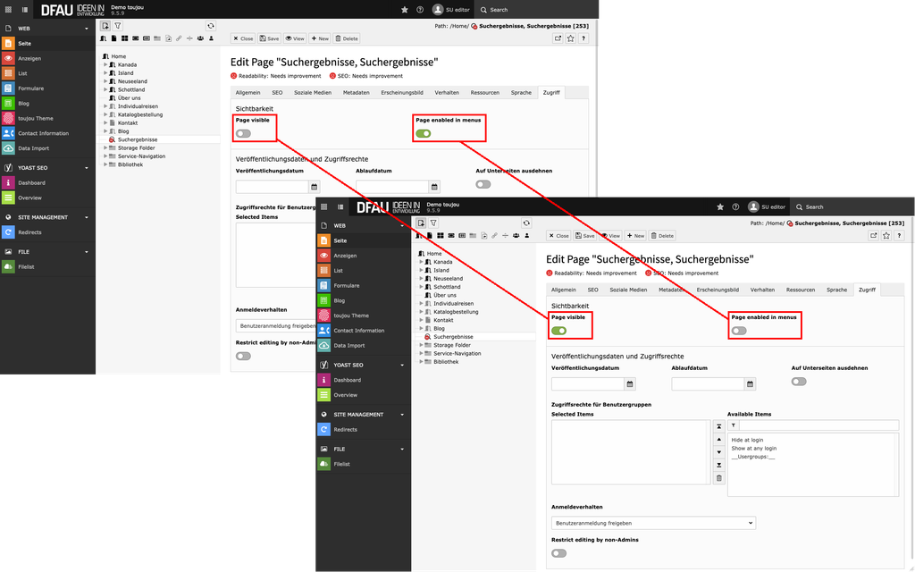Refresh the page tree in the background window

pos(210,26)
